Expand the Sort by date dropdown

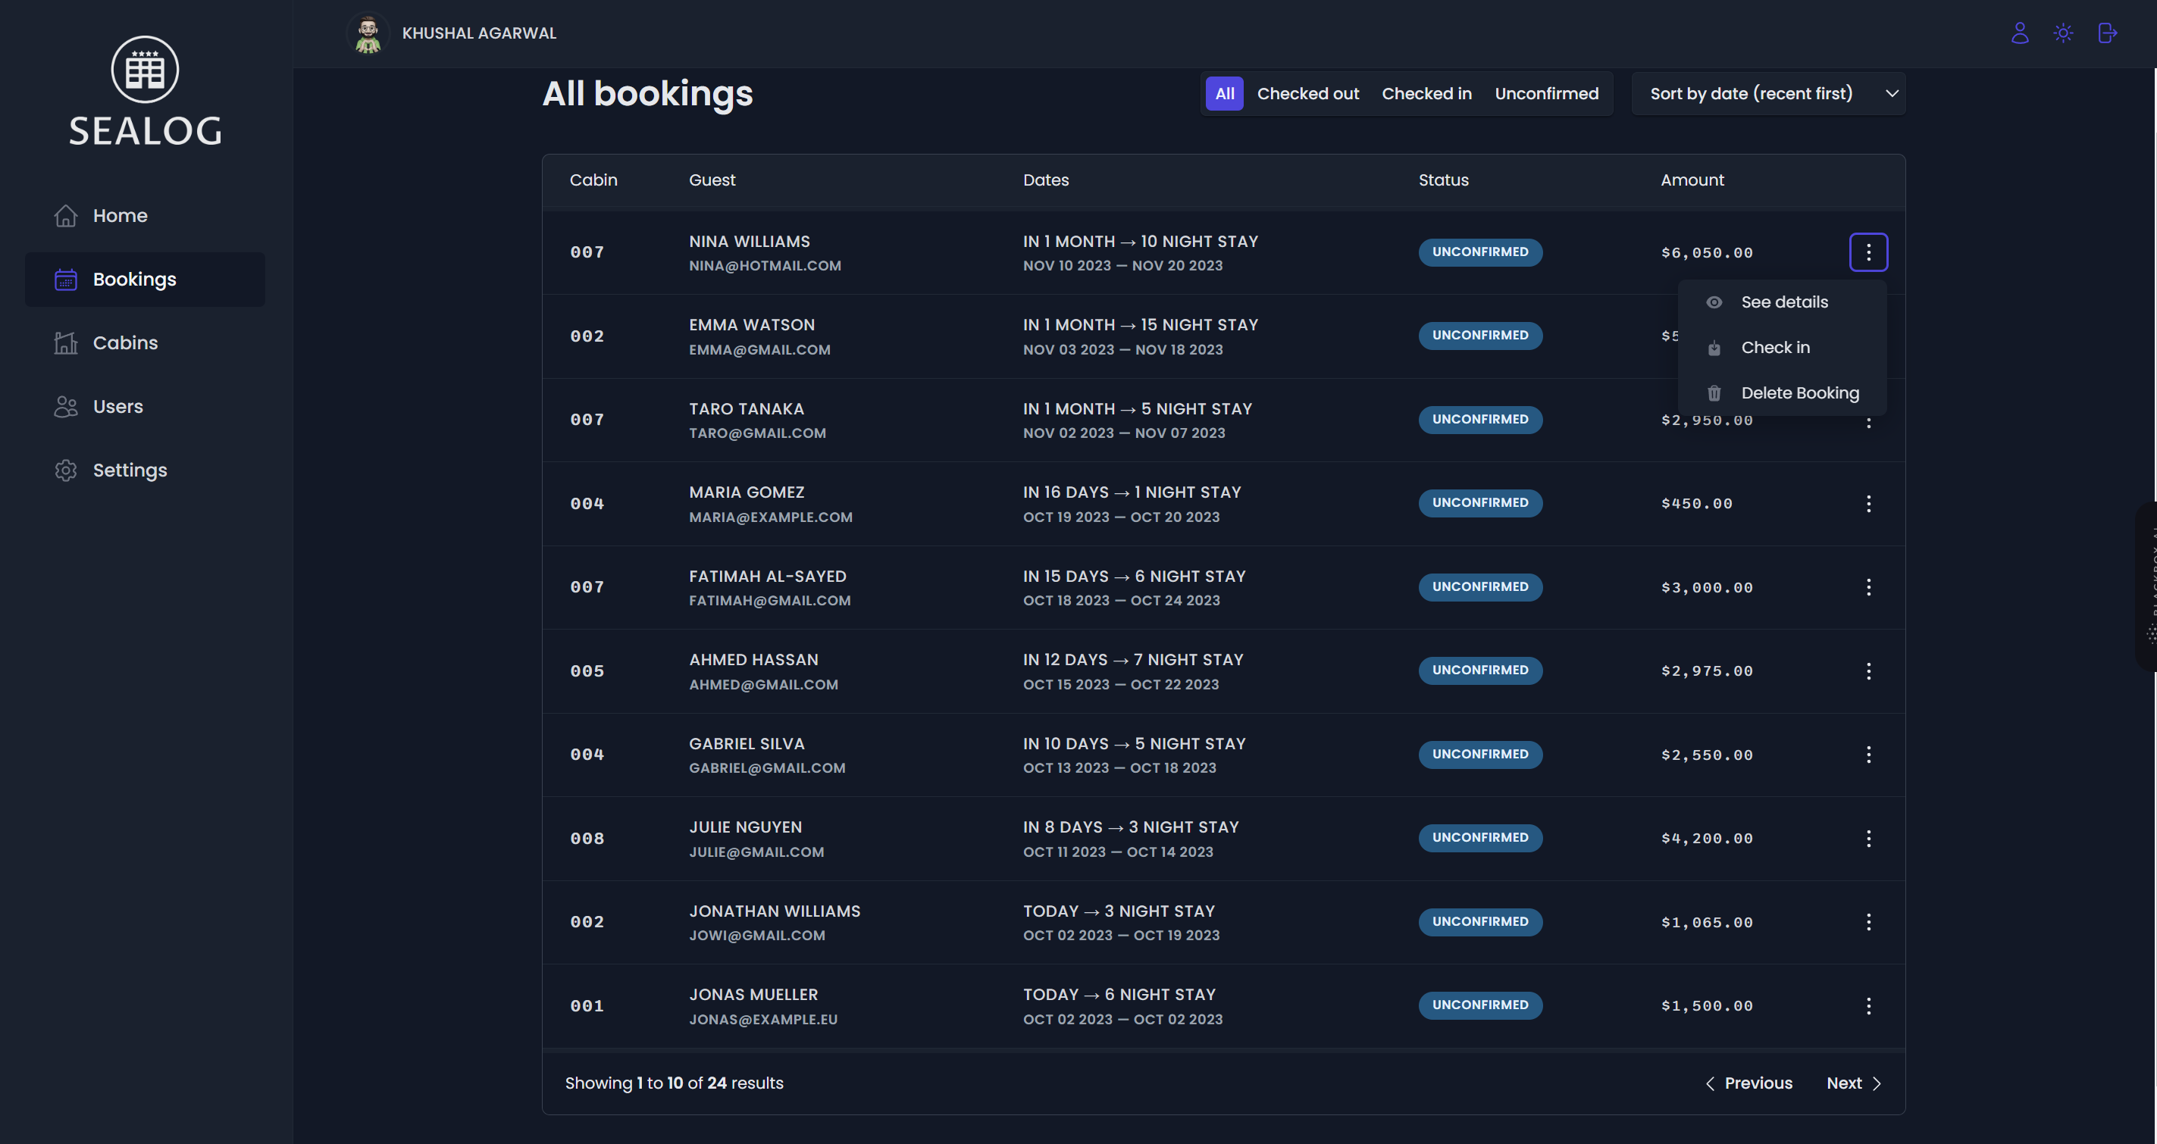1767,94
